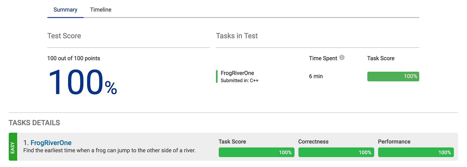Click the task details Task Score bar
467x167 pixels.
tap(256, 152)
